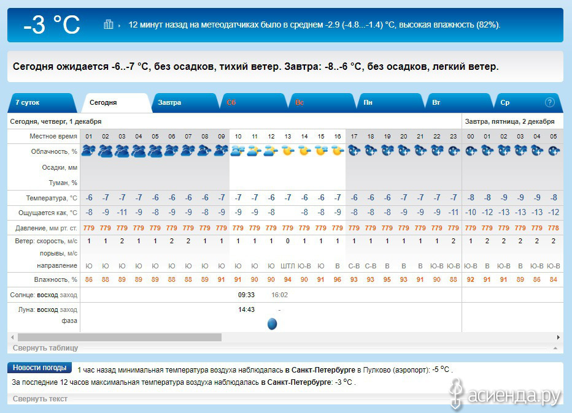
Task: Open the Сб forecast tab
Action: pos(253,103)
